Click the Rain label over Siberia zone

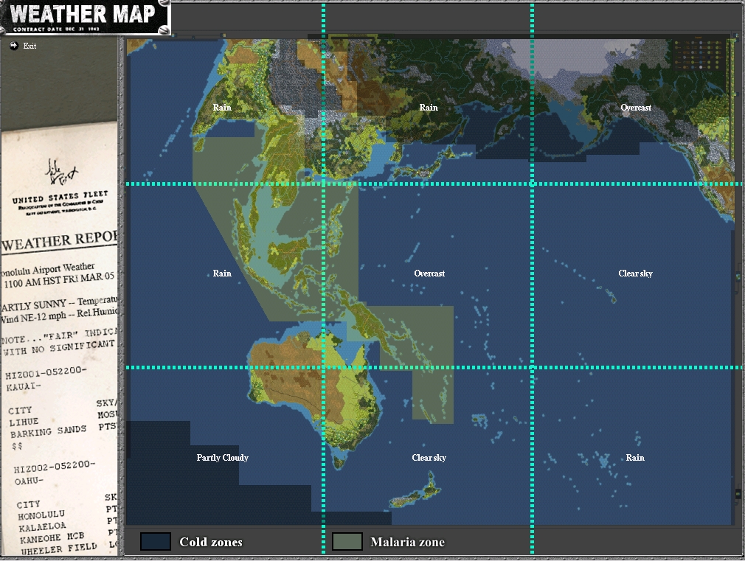click(x=429, y=108)
